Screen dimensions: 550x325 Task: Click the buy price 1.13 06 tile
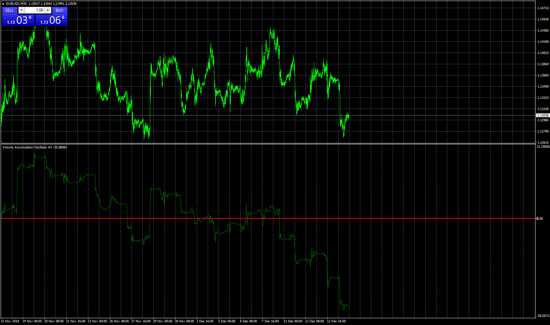[51, 20]
